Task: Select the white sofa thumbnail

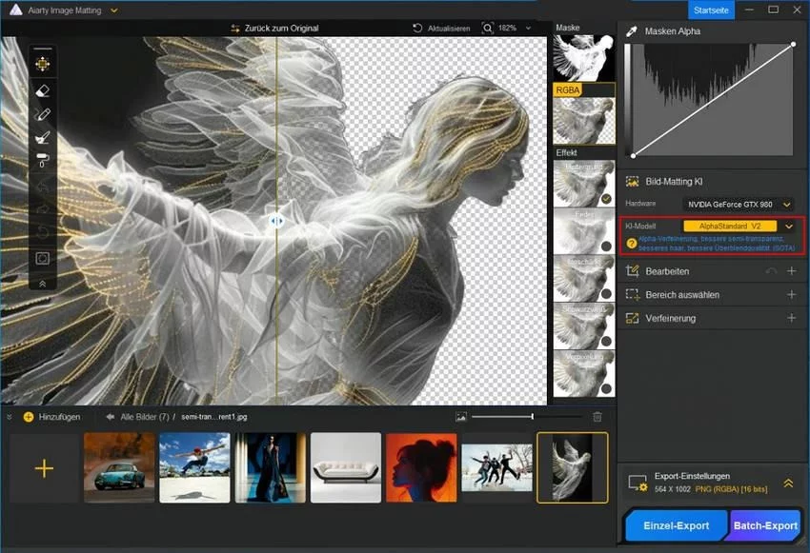Action: [x=346, y=467]
